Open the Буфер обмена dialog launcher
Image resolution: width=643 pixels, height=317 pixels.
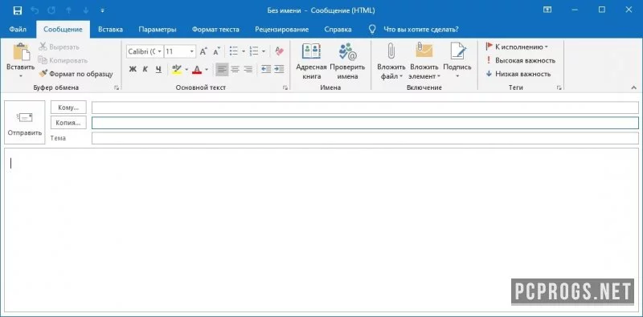pyautogui.click(x=117, y=87)
